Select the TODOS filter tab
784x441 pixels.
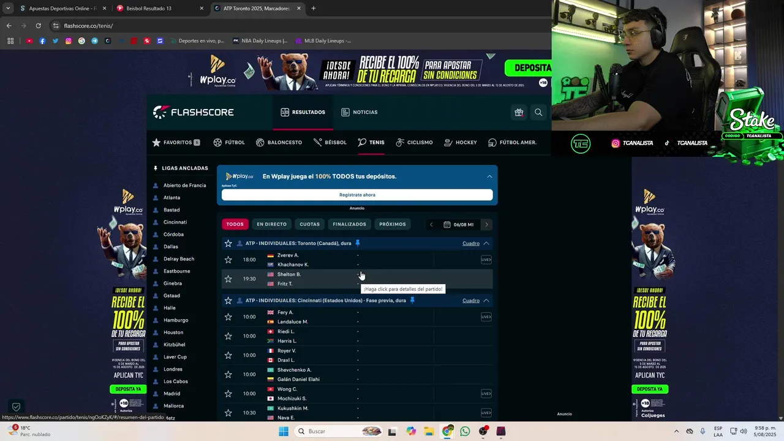coord(235,224)
